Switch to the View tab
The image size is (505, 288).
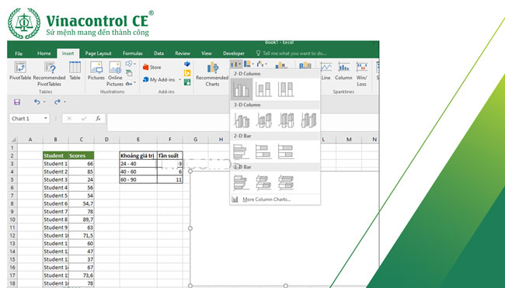click(207, 54)
